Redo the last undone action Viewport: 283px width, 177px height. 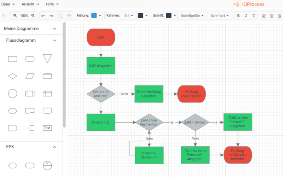51,16
